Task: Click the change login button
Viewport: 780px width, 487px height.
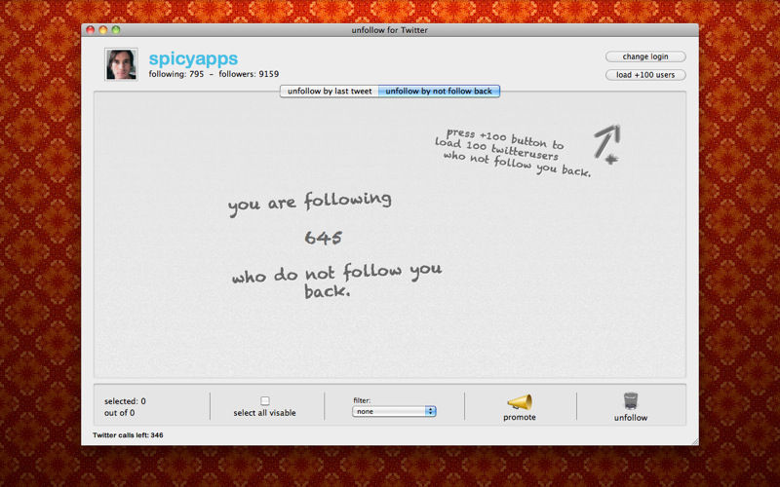Action: coord(645,56)
